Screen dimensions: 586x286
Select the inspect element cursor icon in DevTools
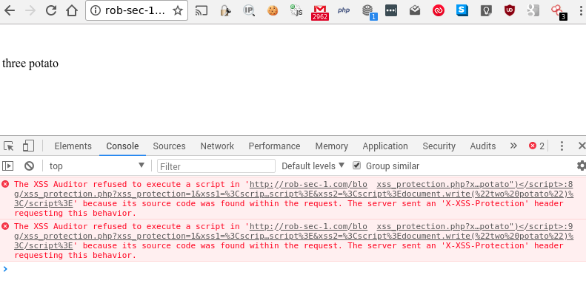9,146
